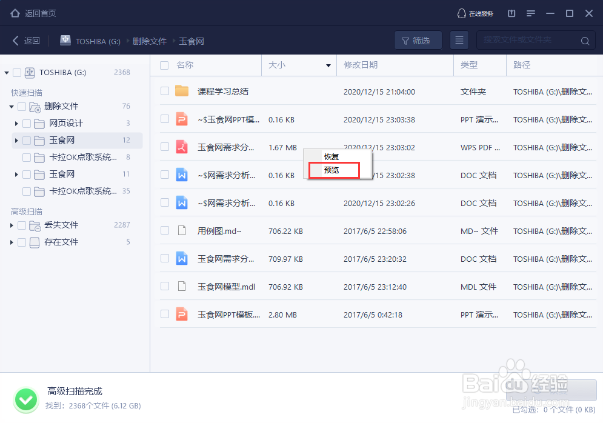Switch to list view mode icon
Screen dimensions: 603x423
pyautogui.click(x=459, y=40)
